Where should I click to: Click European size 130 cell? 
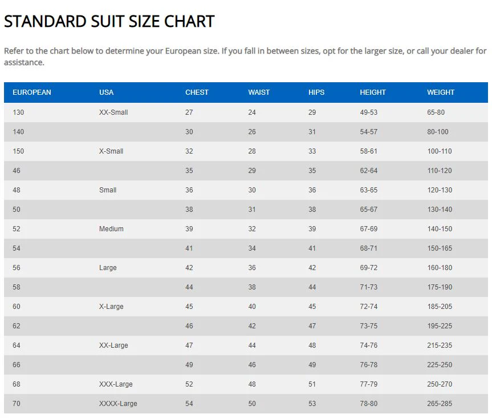click(18, 112)
